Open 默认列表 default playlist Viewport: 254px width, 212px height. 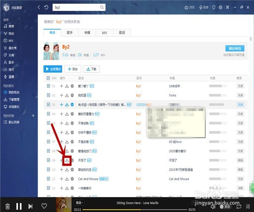coord(11,122)
